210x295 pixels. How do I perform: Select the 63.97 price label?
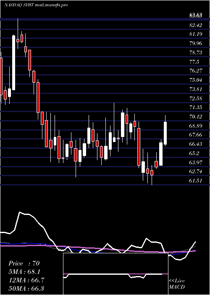(x=196, y=162)
